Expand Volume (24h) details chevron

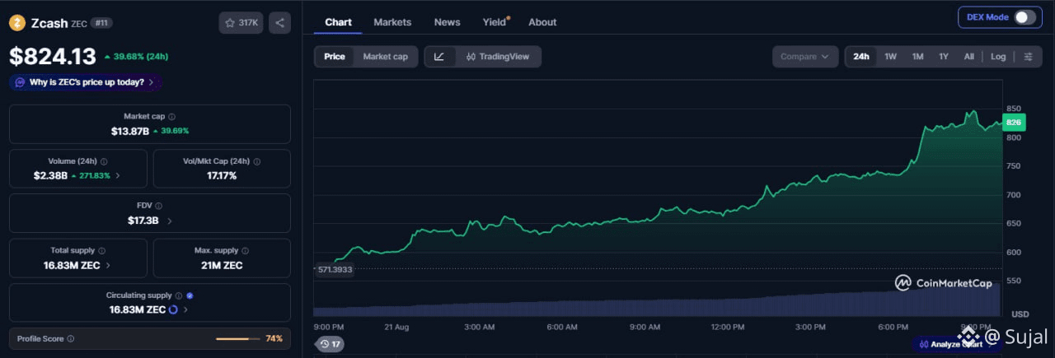point(118,175)
